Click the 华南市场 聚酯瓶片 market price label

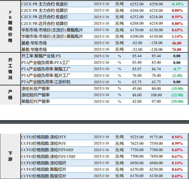click(x=52, y=36)
